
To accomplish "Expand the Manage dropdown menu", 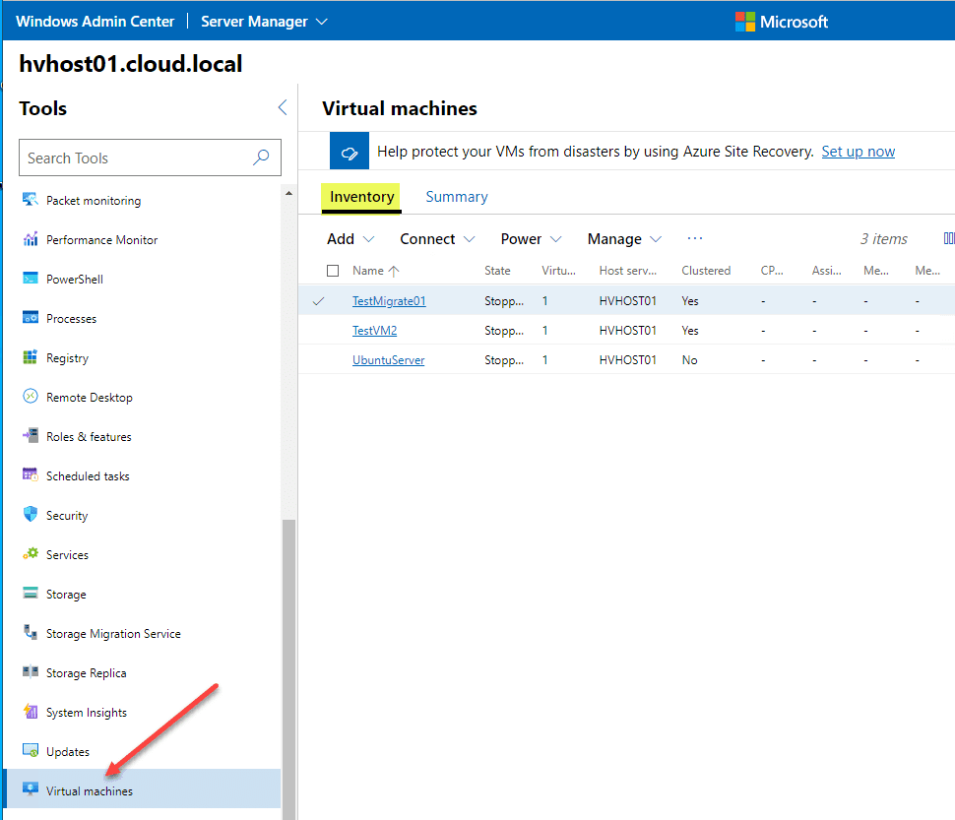I will [624, 239].
